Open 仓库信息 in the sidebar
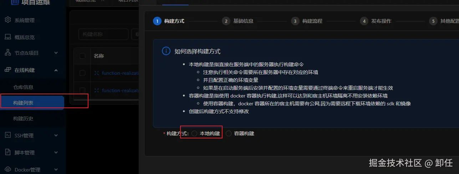This screenshot has width=459, height=174. coord(23,87)
